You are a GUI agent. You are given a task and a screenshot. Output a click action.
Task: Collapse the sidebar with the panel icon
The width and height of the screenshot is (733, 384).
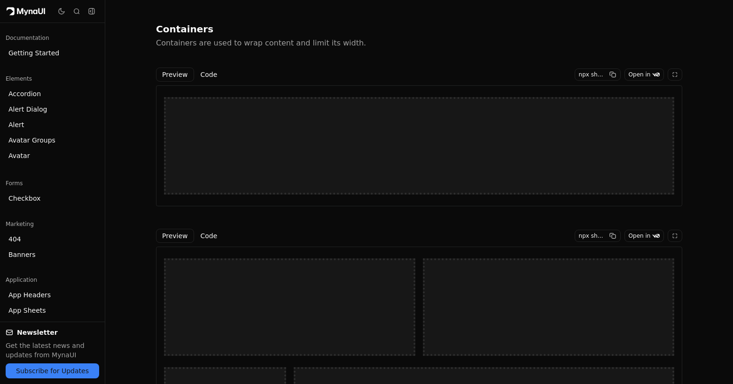[92, 11]
